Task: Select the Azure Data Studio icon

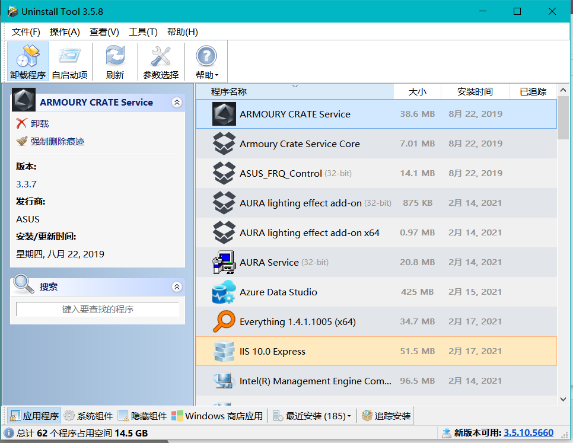Action: coord(224,292)
